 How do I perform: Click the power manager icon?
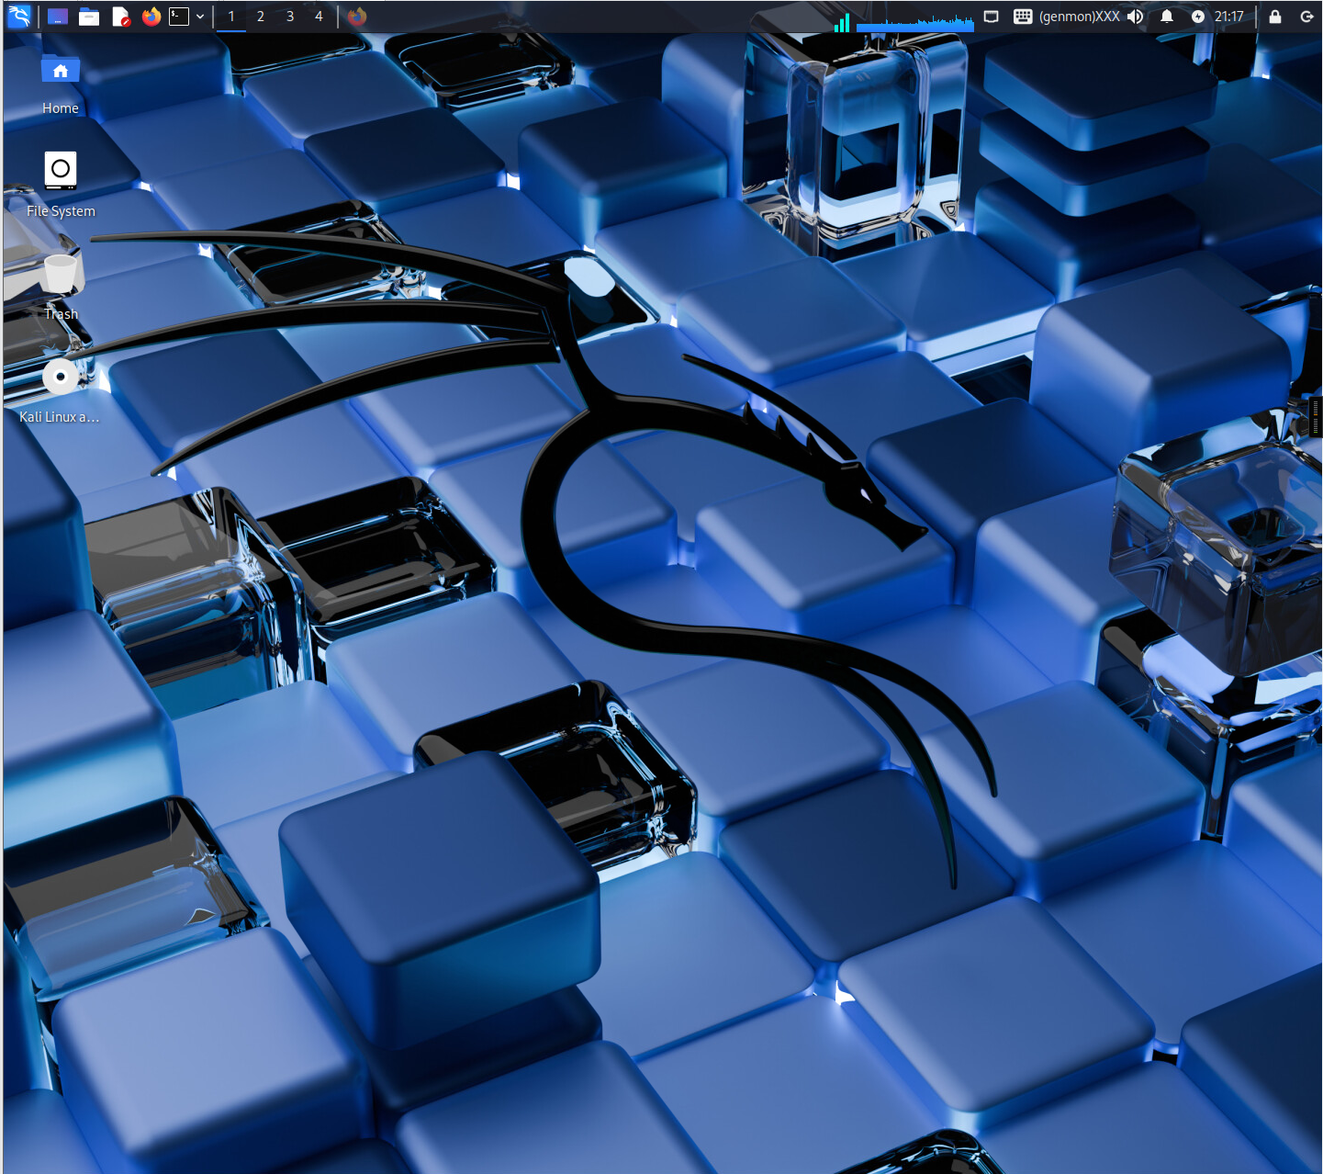point(1197,17)
